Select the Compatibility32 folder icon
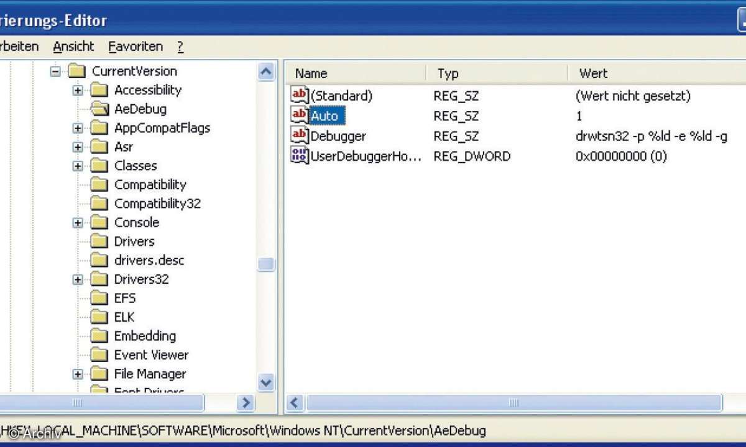746x447 pixels. click(x=99, y=203)
